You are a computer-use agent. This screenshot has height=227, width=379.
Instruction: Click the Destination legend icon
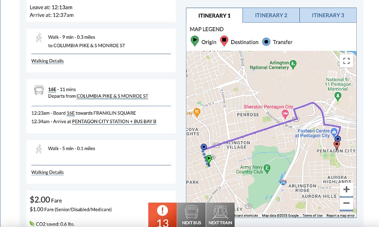pos(224,41)
